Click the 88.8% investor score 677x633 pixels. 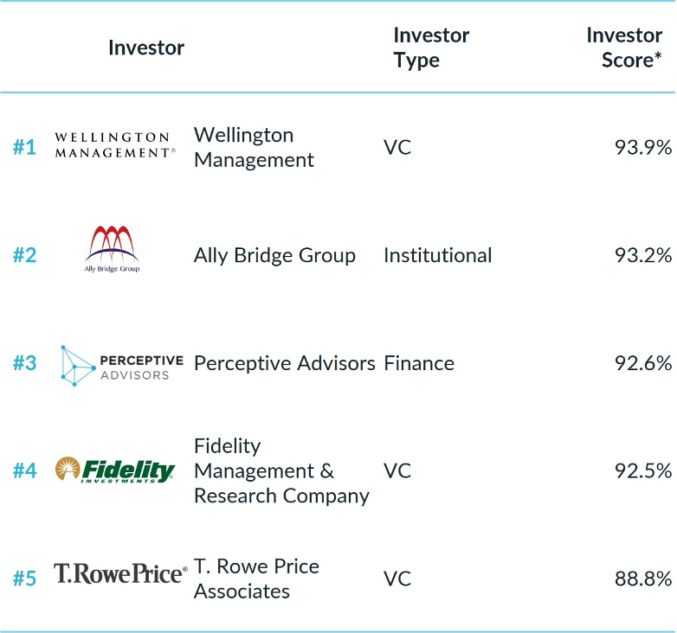(642, 579)
